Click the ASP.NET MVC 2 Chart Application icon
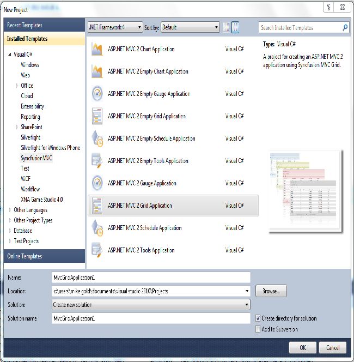Viewport: 354px width, 362px height. click(x=97, y=49)
